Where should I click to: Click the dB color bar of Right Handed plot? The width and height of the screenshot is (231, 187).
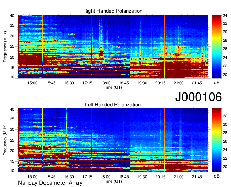(x=217, y=46)
